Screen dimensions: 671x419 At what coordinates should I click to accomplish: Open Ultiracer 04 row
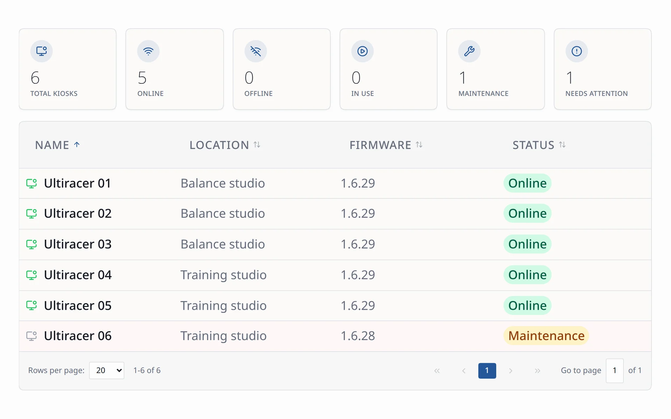(335, 275)
